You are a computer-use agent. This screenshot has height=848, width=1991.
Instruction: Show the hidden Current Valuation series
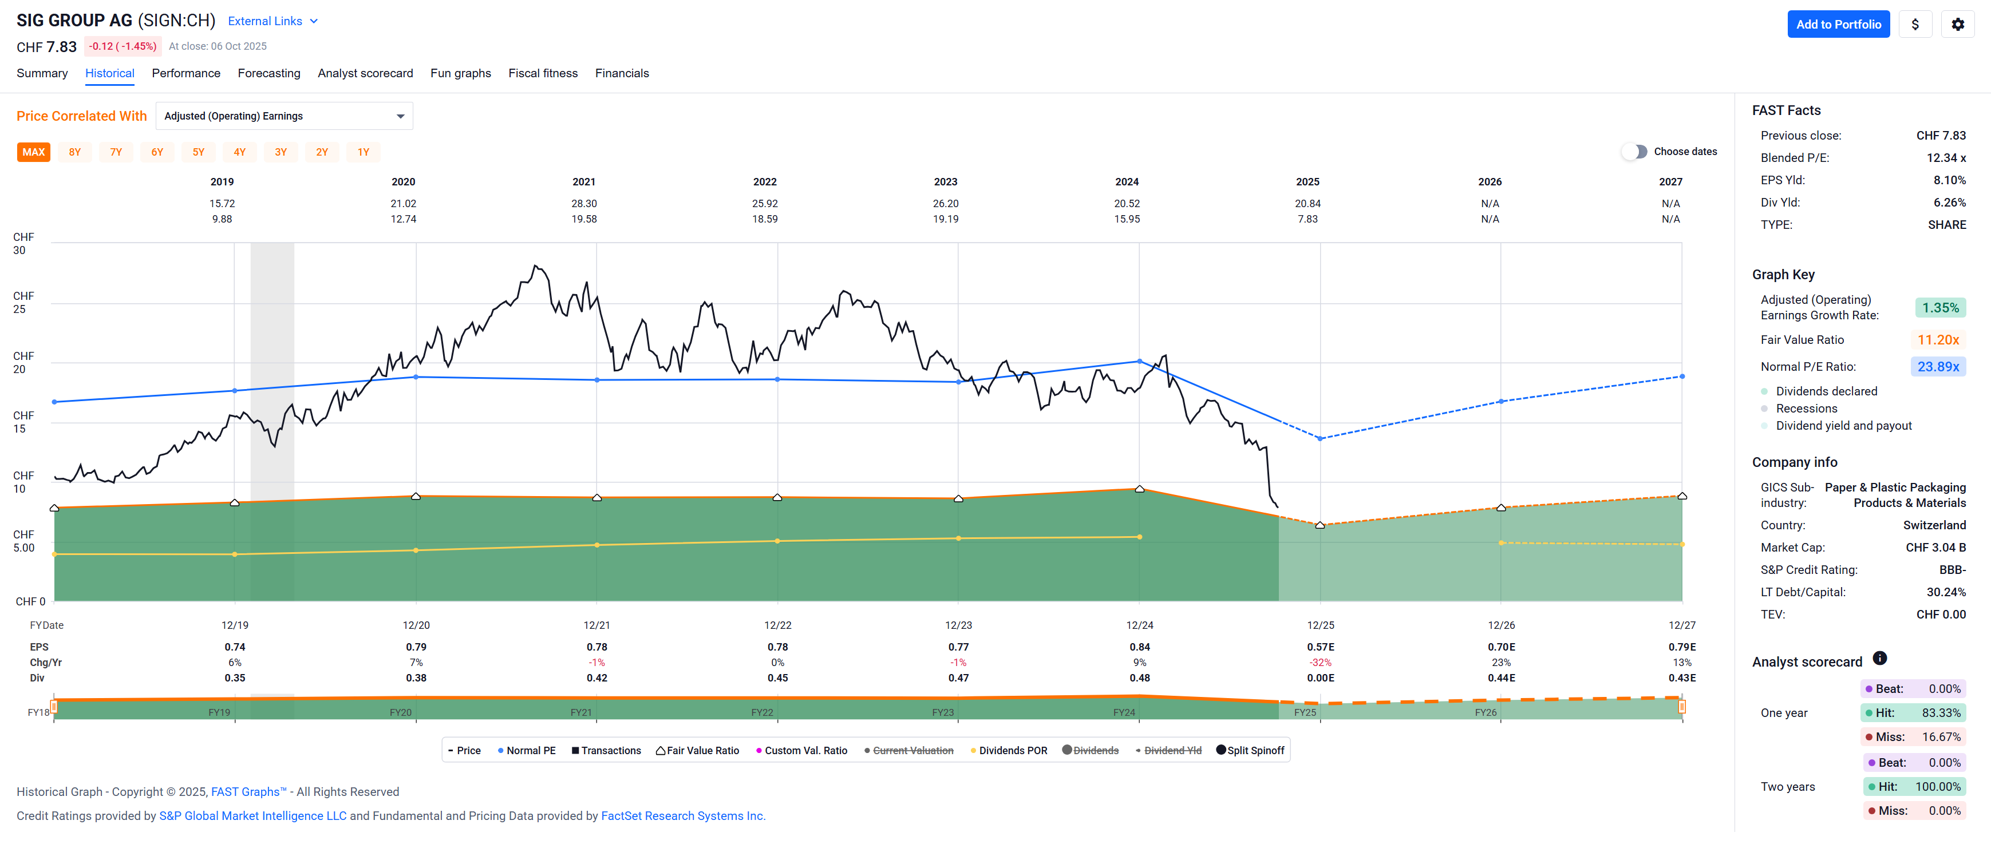909,750
